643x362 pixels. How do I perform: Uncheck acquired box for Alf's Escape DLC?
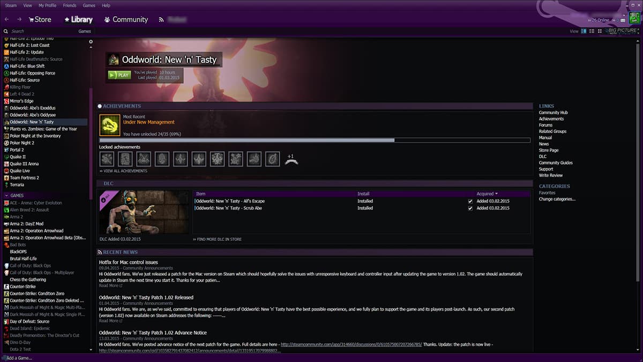pos(470,201)
